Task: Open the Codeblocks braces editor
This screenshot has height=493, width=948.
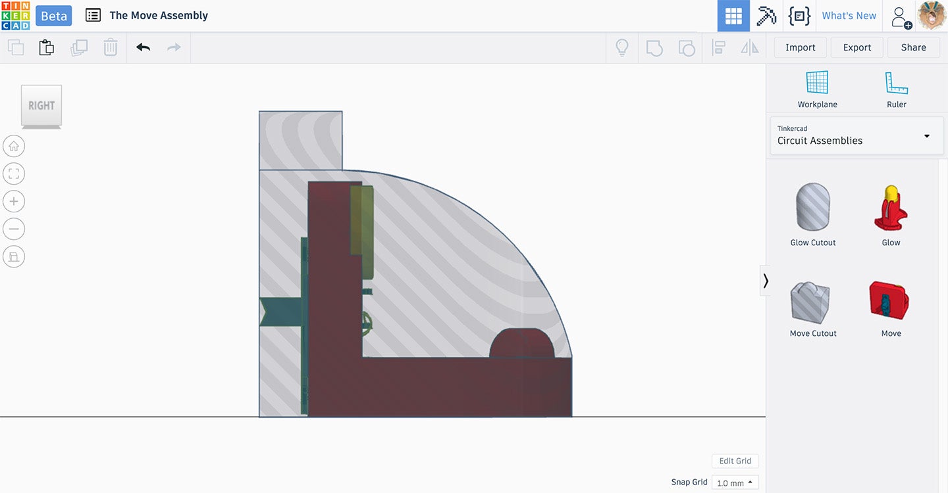Action: click(799, 16)
